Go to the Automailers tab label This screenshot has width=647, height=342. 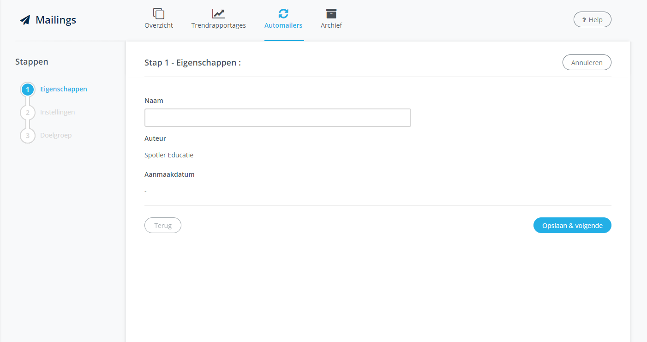pos(283,25)
